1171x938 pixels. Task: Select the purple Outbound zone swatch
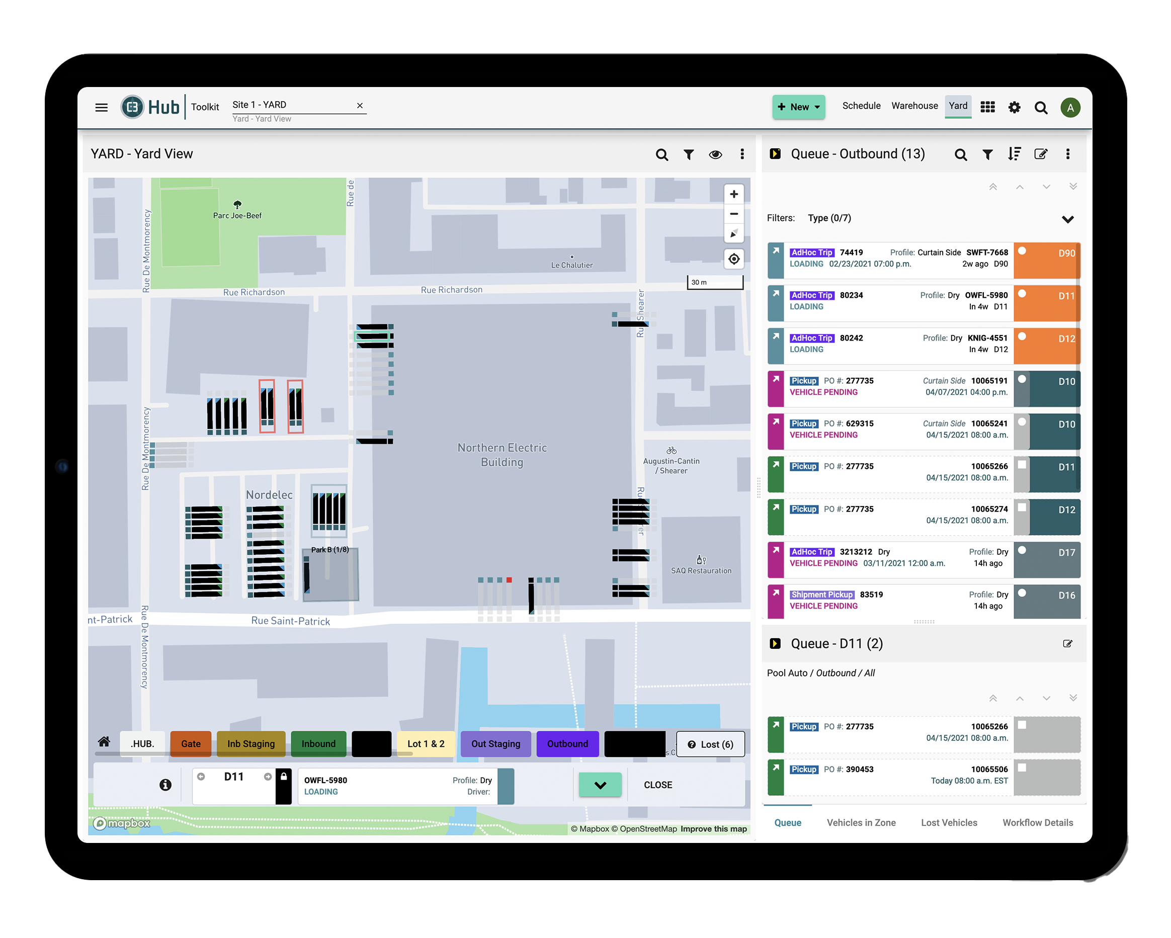[x=566, y=743]
